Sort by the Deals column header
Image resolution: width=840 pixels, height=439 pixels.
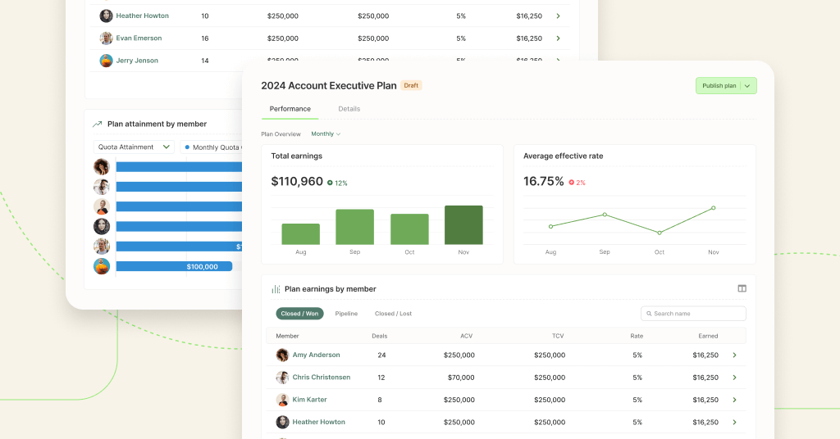[x=379, y=337]
